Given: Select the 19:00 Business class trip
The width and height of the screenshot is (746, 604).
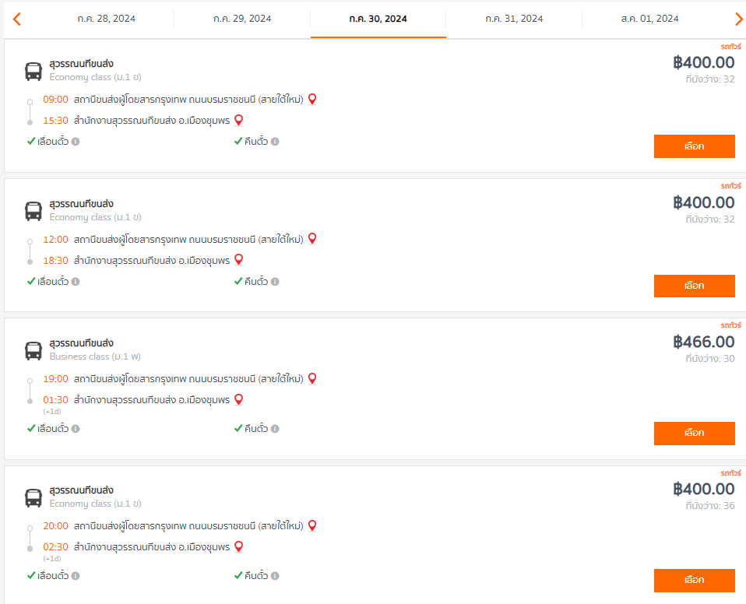Looking at the screenshot, I should pos(694,434).
